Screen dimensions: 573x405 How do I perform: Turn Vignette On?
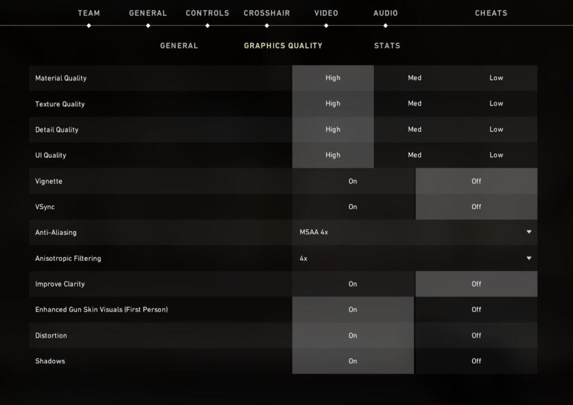[x=353, y=181]
